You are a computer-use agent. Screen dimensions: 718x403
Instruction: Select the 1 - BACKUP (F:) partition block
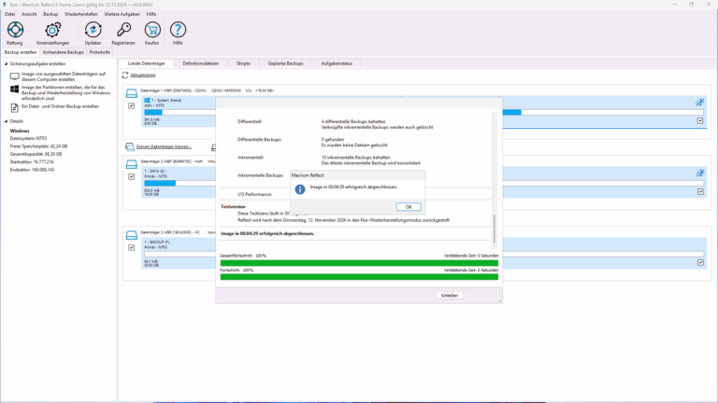(x=179, y=253)
